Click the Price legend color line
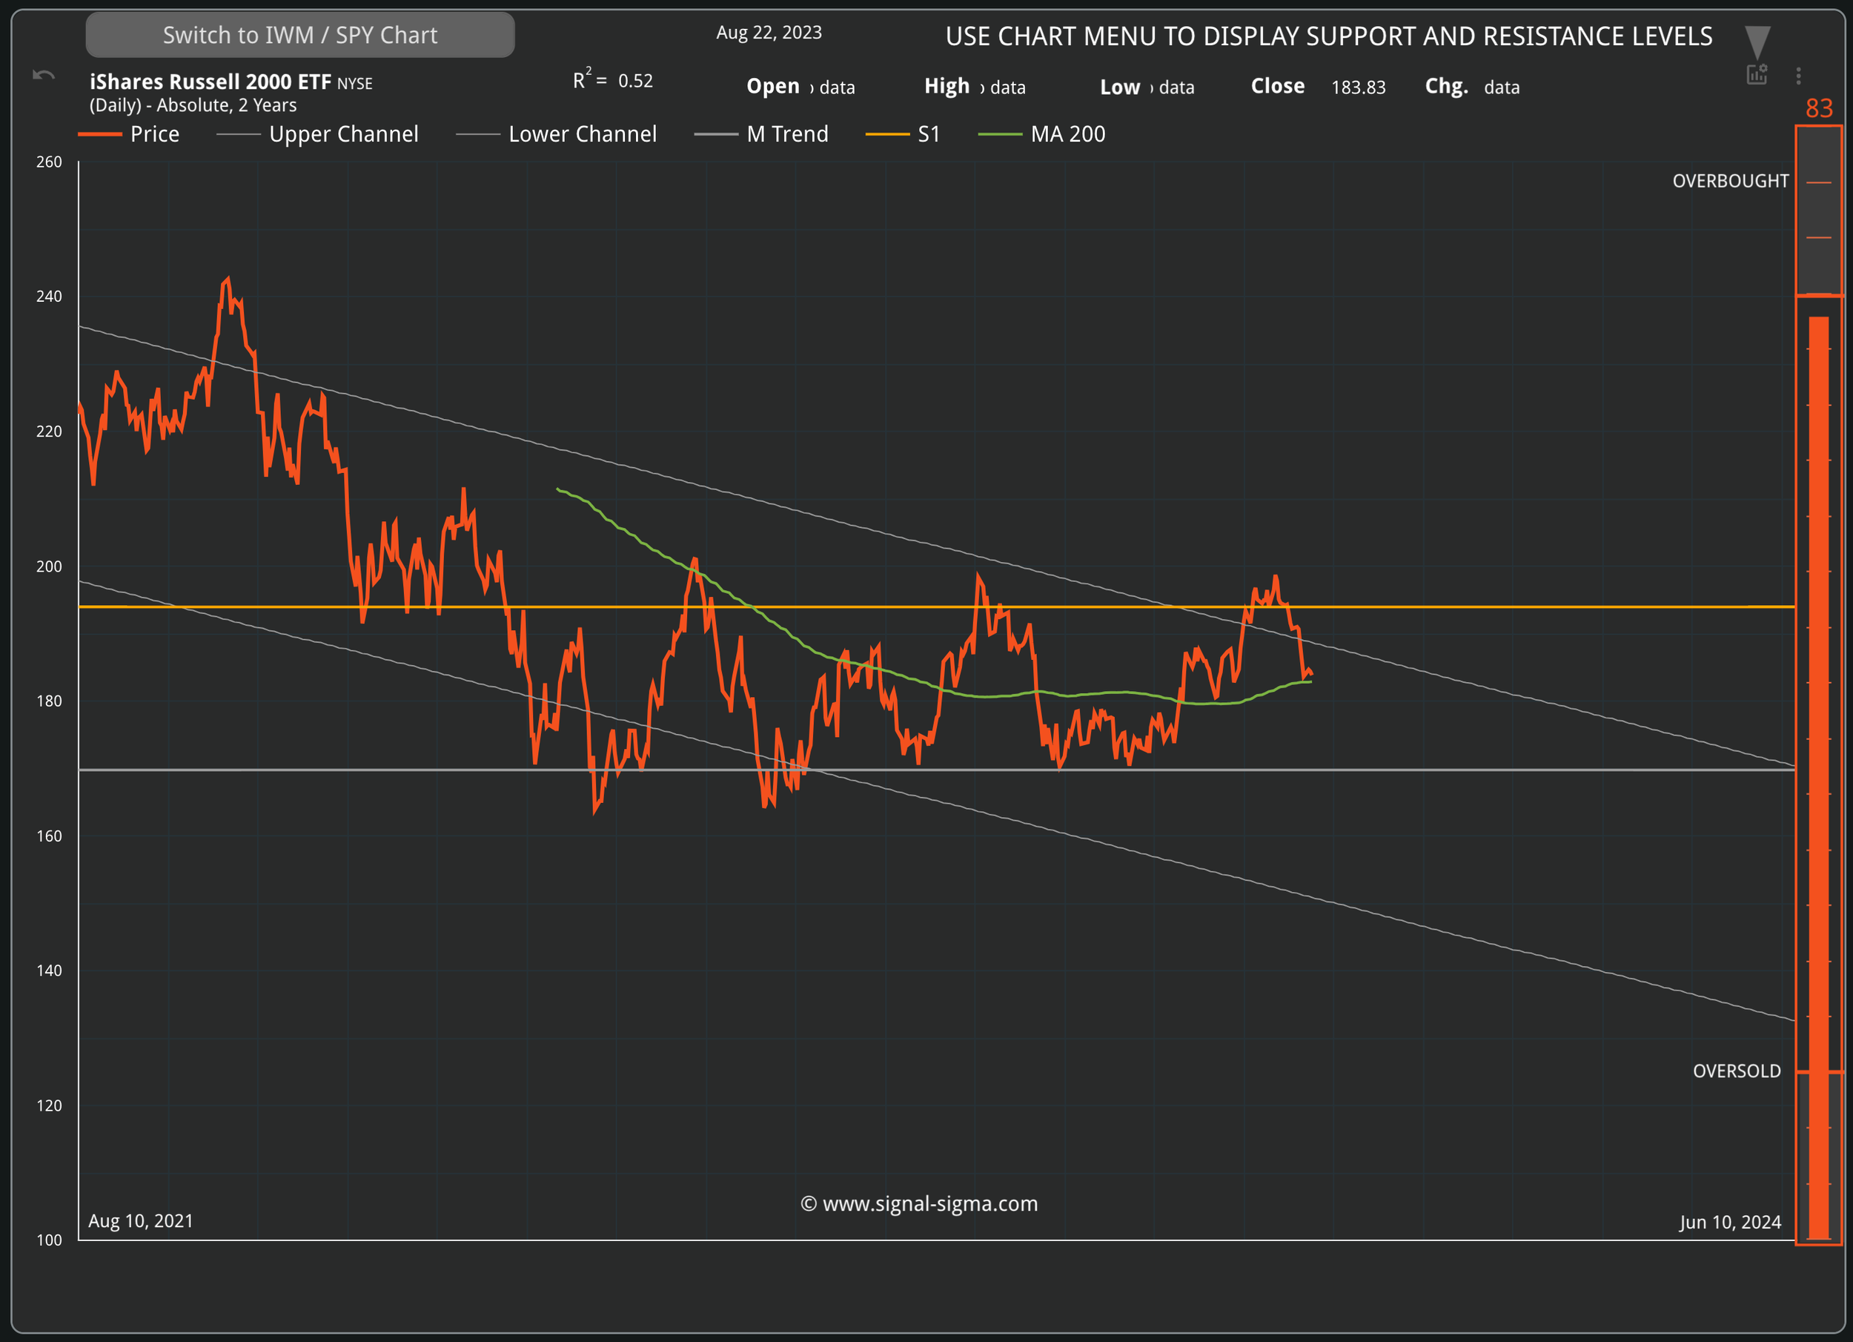Viewport: 1853px width, 1342px height. pos(99,134)
